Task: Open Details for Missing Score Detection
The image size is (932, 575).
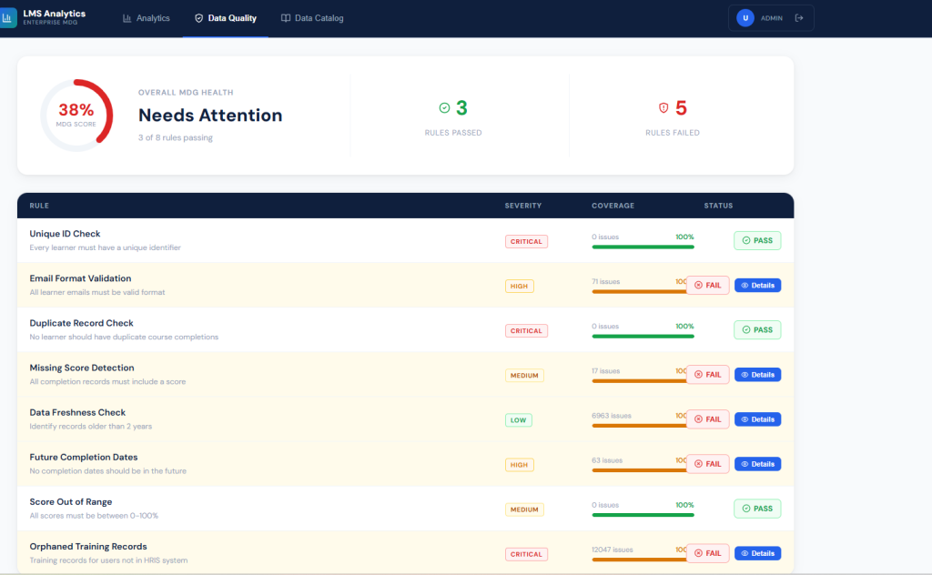Action: [x=757, y=375]
